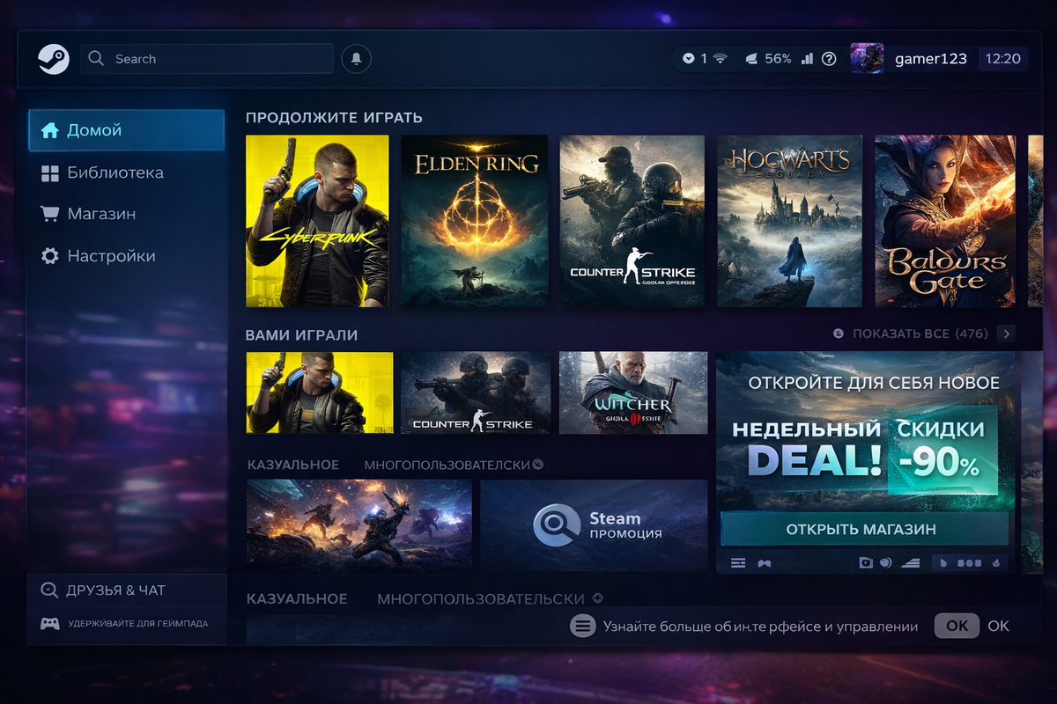Open the space battle thumbnail under КАЗУАЛЬНОЕ
1057x704 pixels.
[x=358, y=525]
